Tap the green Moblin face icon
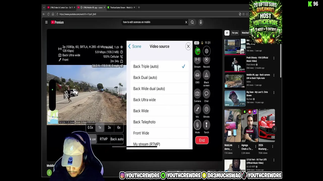Image resolution: width=323 pixels, height=181 pixels. [x=198, y=51]
